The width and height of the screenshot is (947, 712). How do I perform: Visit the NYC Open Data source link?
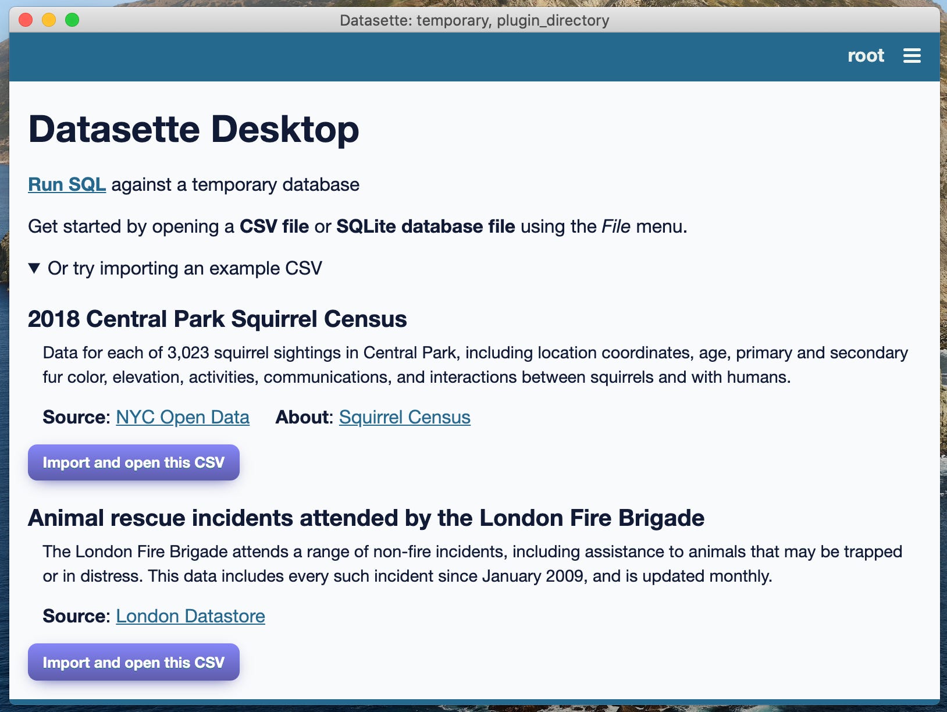(x=183, y=417)
